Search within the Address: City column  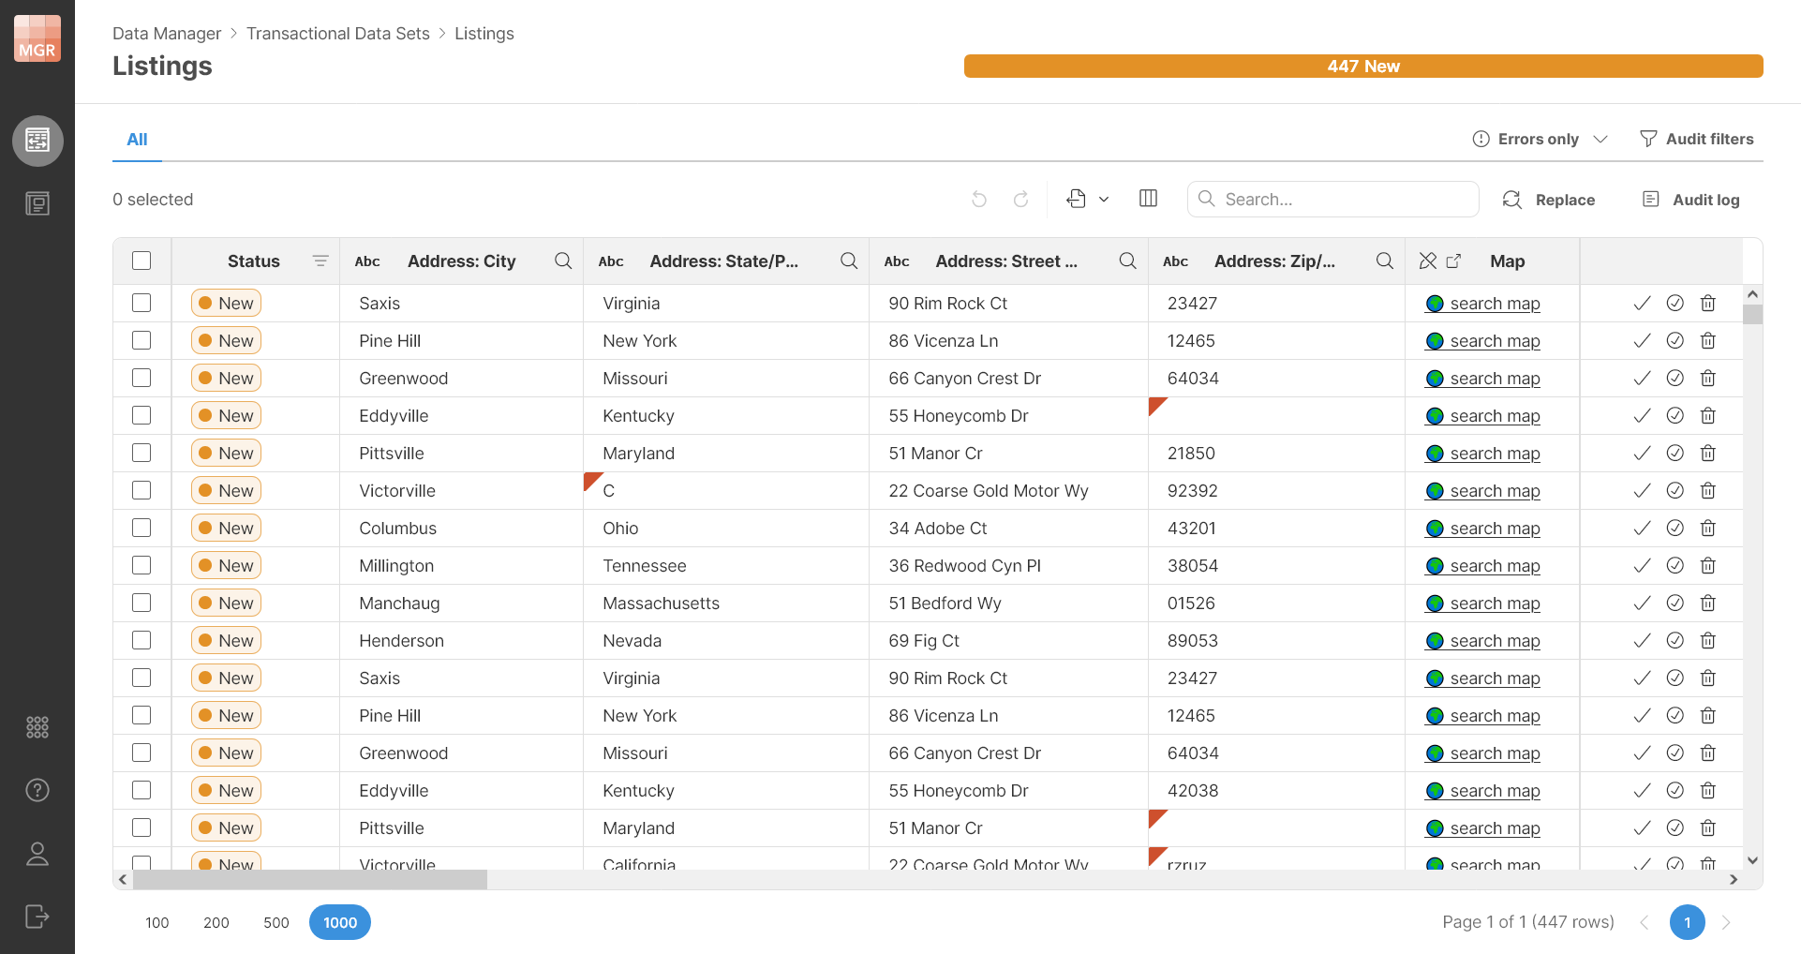[x=562, y=261]
